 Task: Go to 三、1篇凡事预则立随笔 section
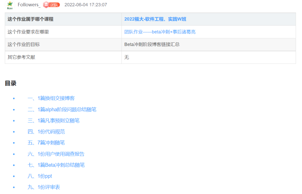pyautogui.click(x=54, y=121)
